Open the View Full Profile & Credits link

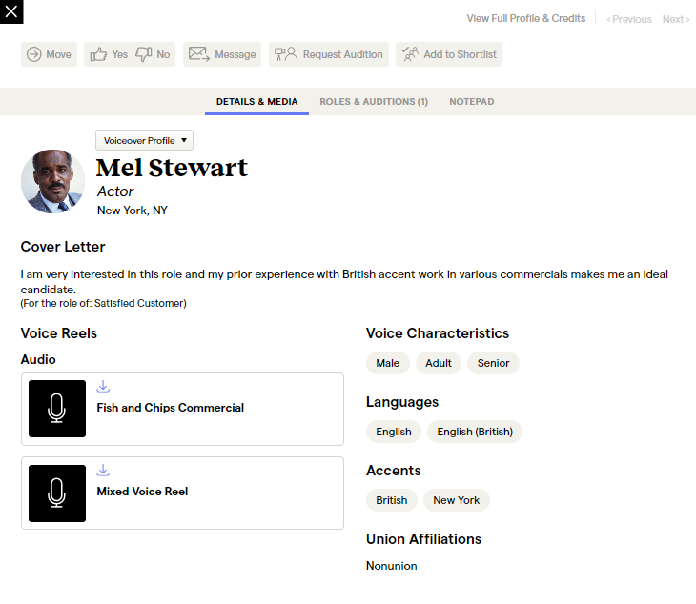point(525,18)
